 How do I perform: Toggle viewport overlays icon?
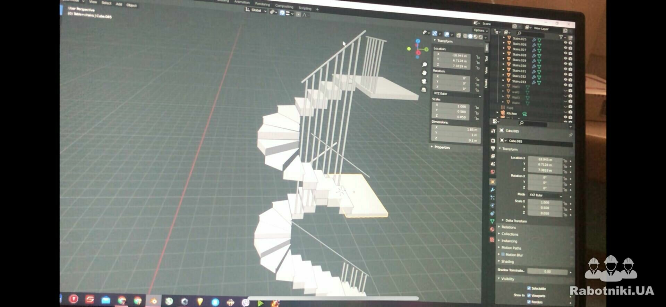pyautogui.click(x=447, y=34)
